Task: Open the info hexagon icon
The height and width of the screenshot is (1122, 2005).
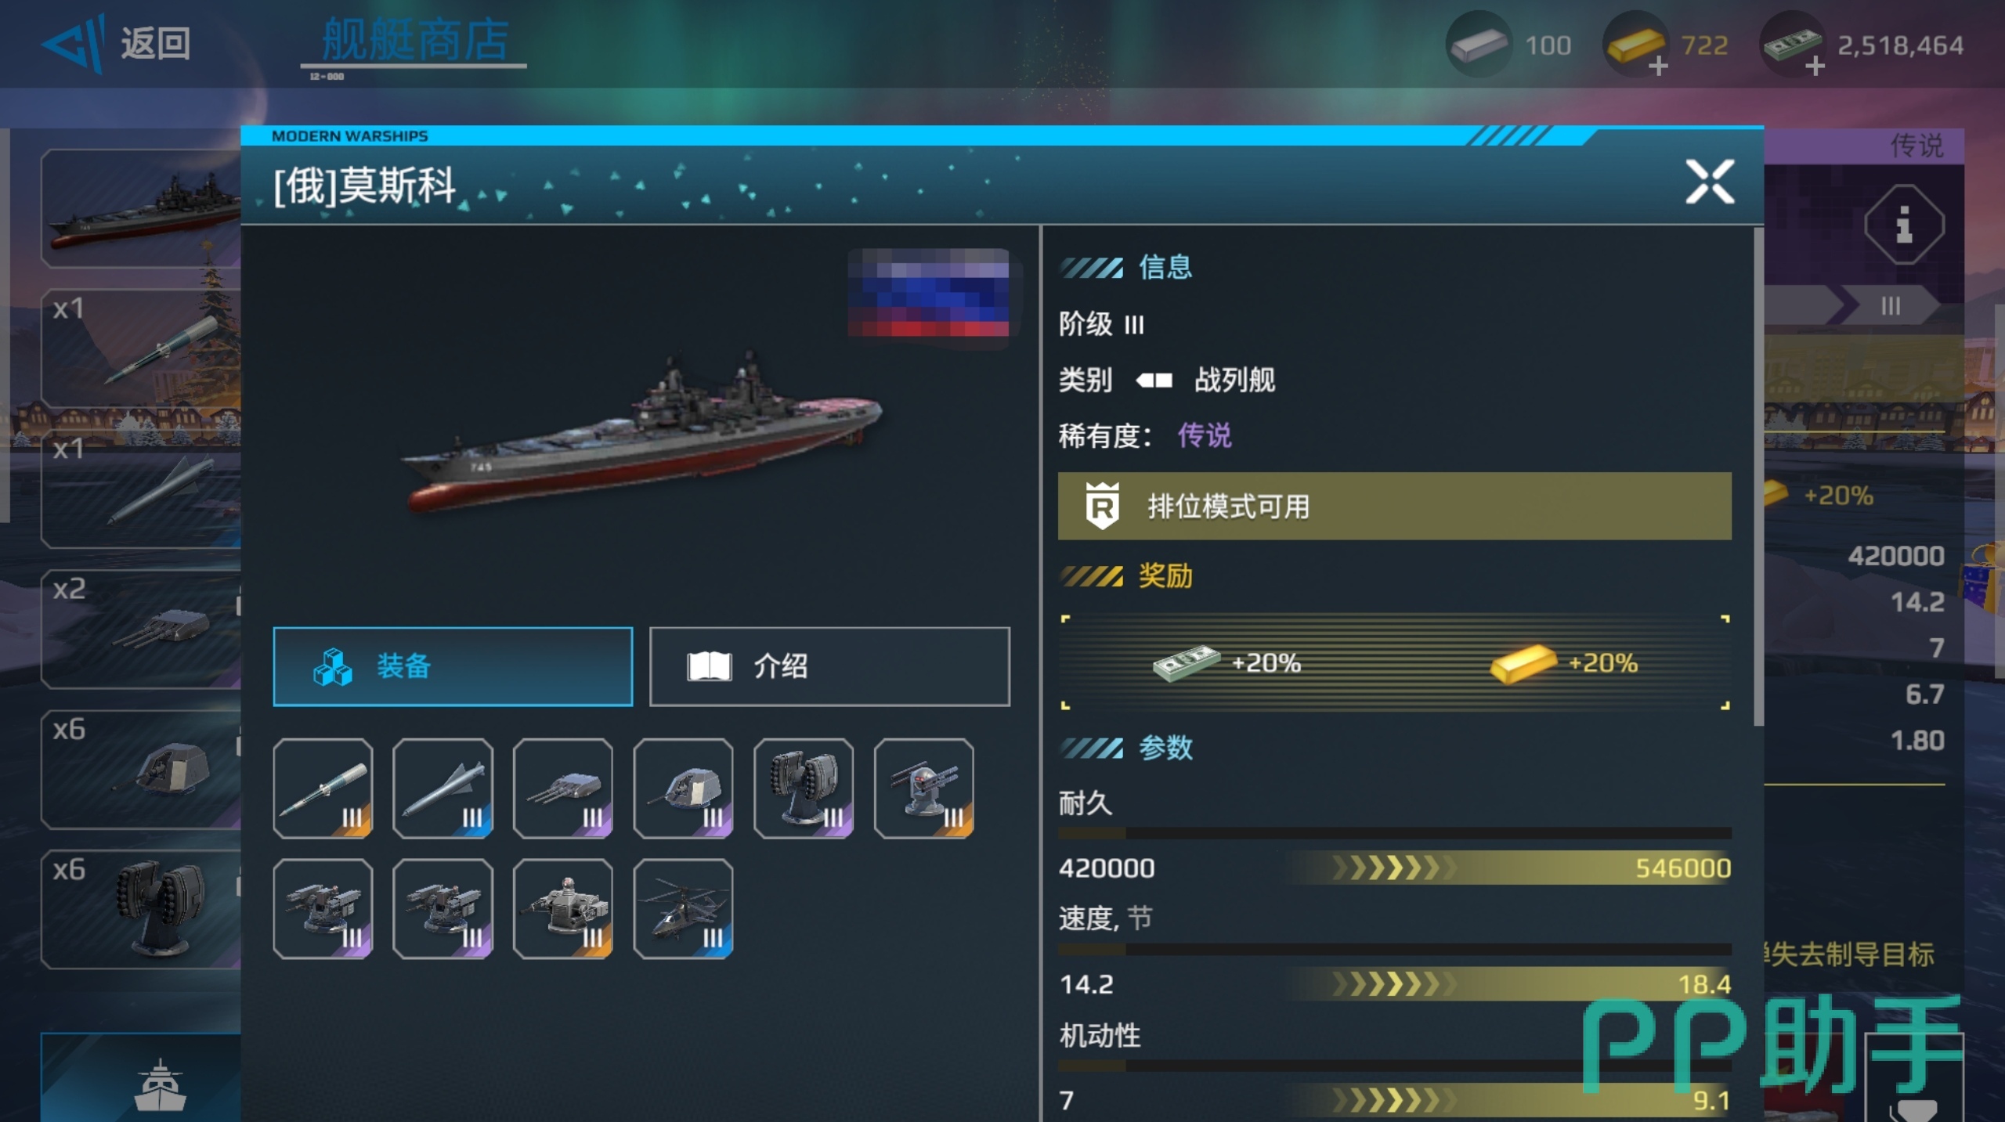Action: pos(1904,225)
